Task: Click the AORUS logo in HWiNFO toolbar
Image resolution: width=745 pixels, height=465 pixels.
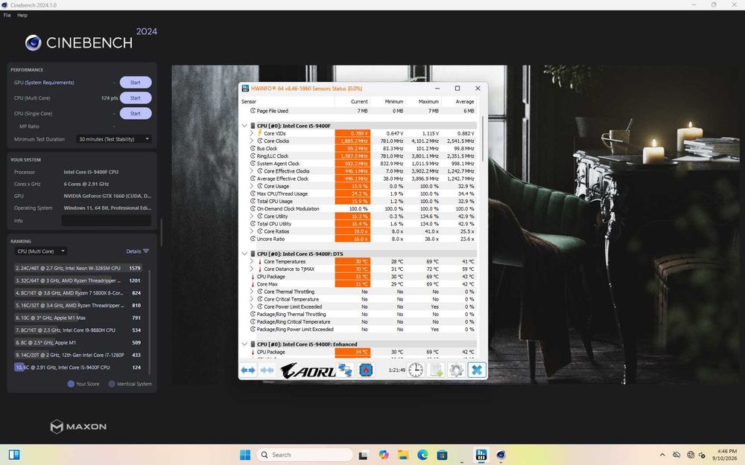Action: pyautogui.click(x=308, y=371)
